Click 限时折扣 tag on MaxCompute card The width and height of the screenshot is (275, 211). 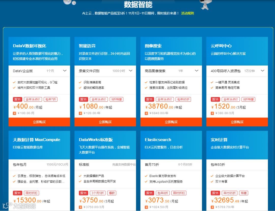(31, 193)
